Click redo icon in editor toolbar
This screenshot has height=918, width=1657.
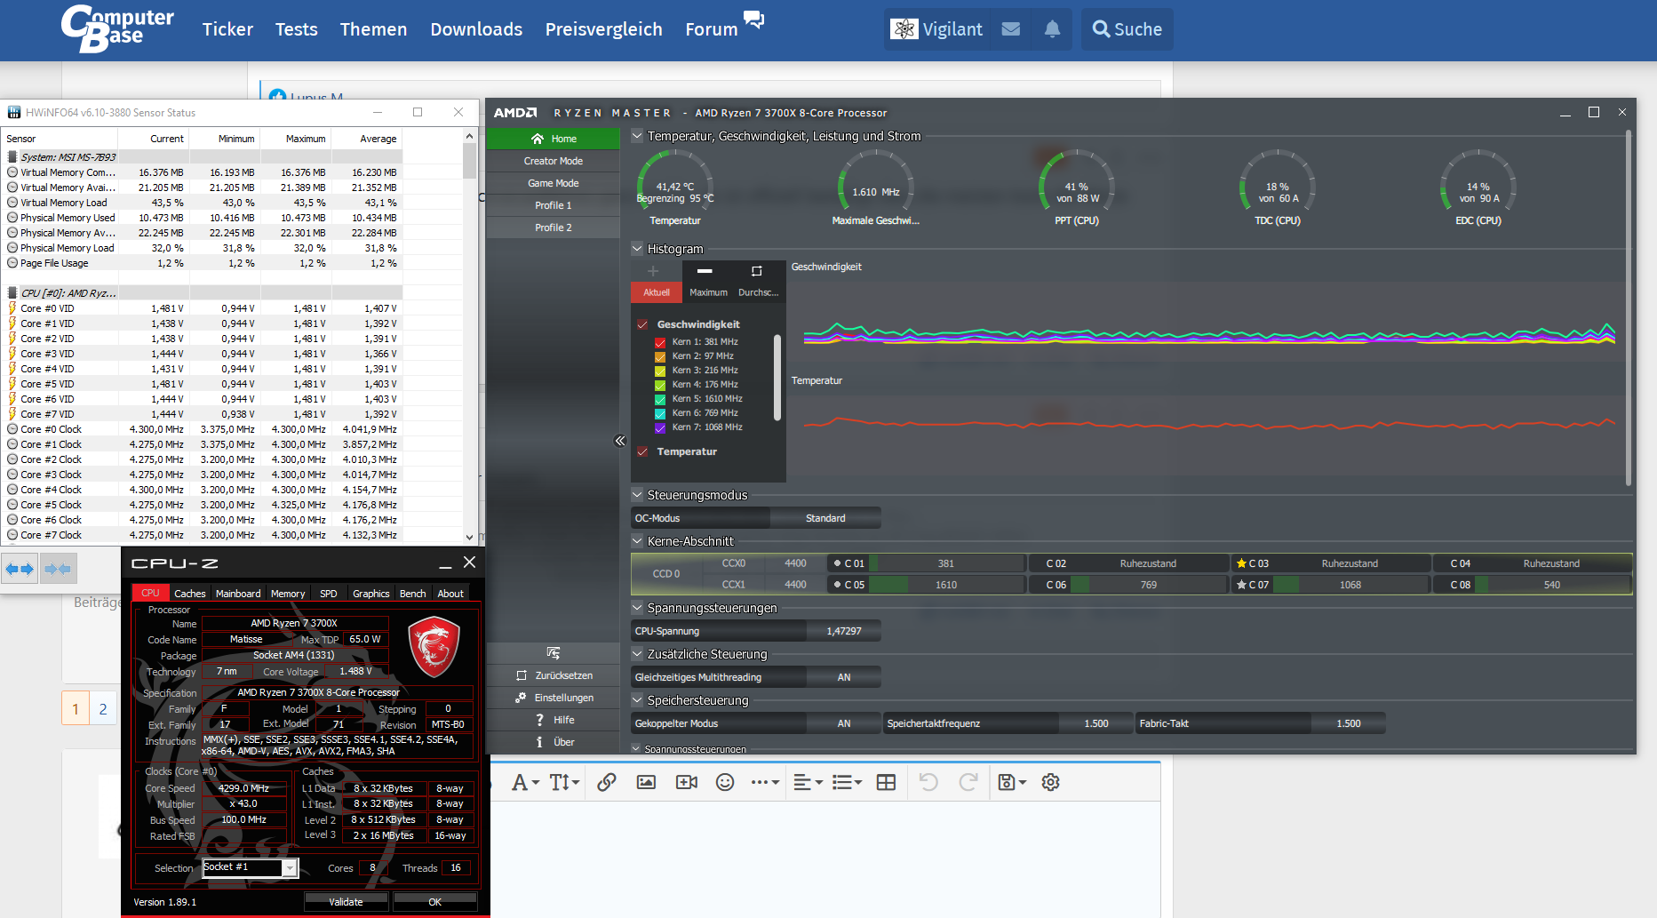pyautogui.click(x=968, y=782)
